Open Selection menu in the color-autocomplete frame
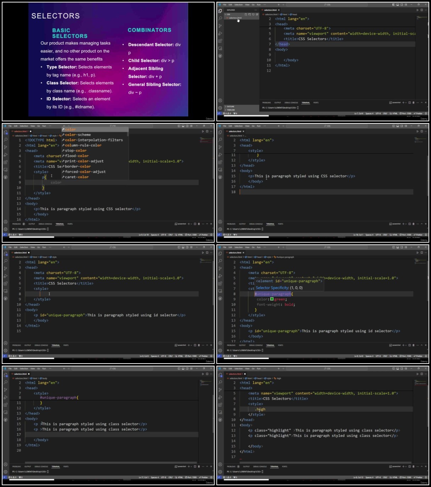Viewport: 431px width, 487px height. click(x=24, y=126)
